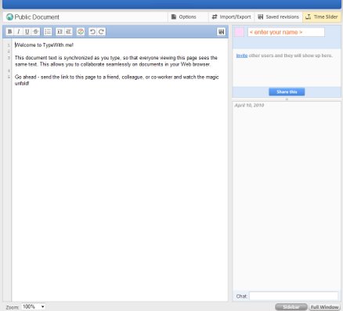Click the 'This document text is synchronized' paragraph
343x311 pixels.
(116, 61)
